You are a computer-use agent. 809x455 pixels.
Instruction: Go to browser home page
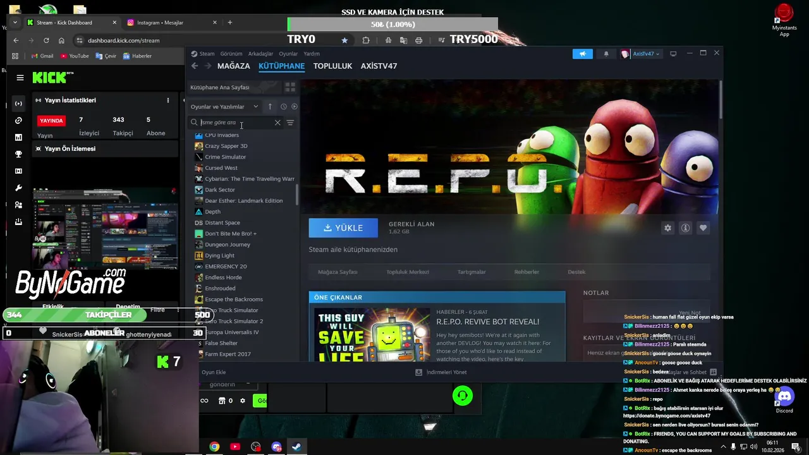click(61, 40)
